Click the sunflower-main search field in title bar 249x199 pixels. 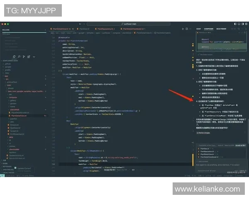129,24
